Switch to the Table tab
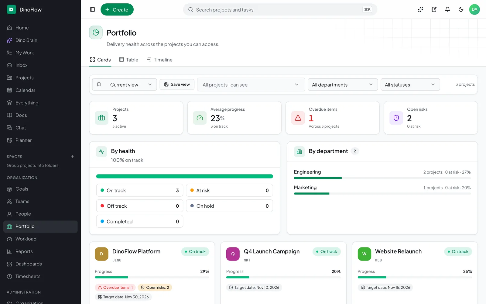The height and width of the screenshot is (304, 486). pos(129,60)
